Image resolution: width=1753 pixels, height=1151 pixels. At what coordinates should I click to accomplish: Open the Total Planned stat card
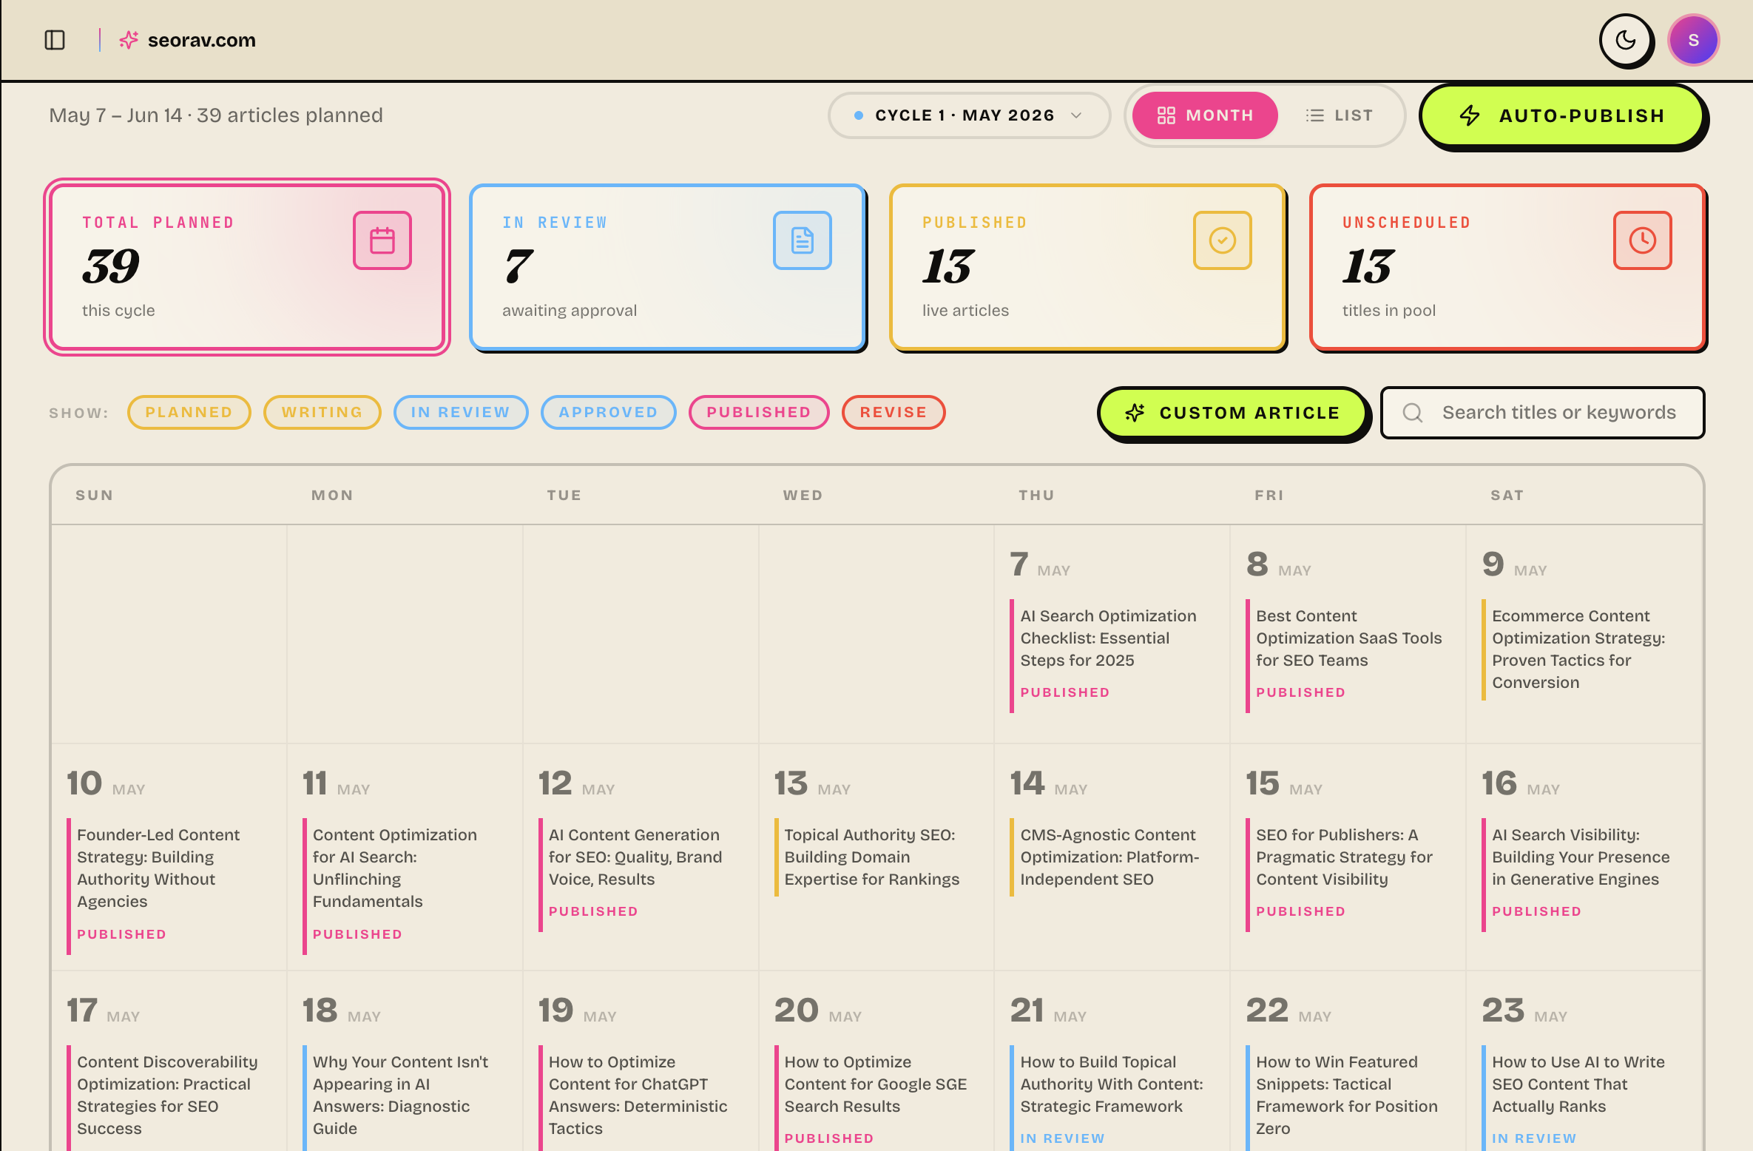pos(247,267)
